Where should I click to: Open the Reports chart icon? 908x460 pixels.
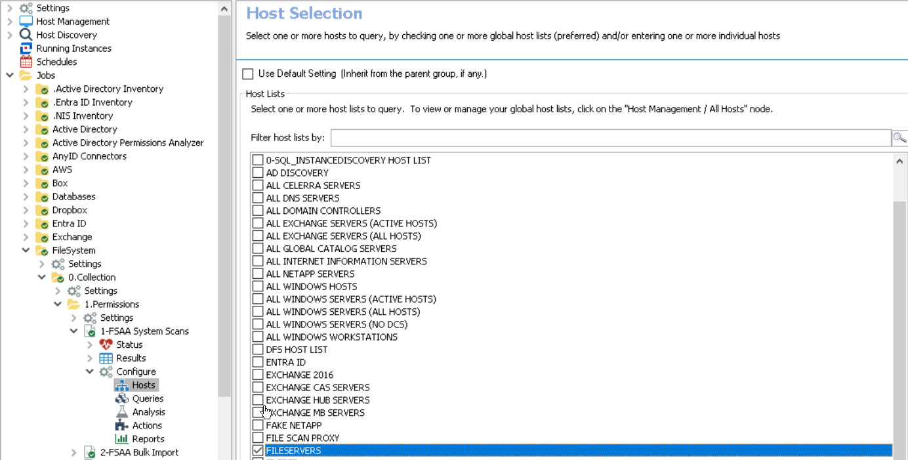click(x=121, y=439)
